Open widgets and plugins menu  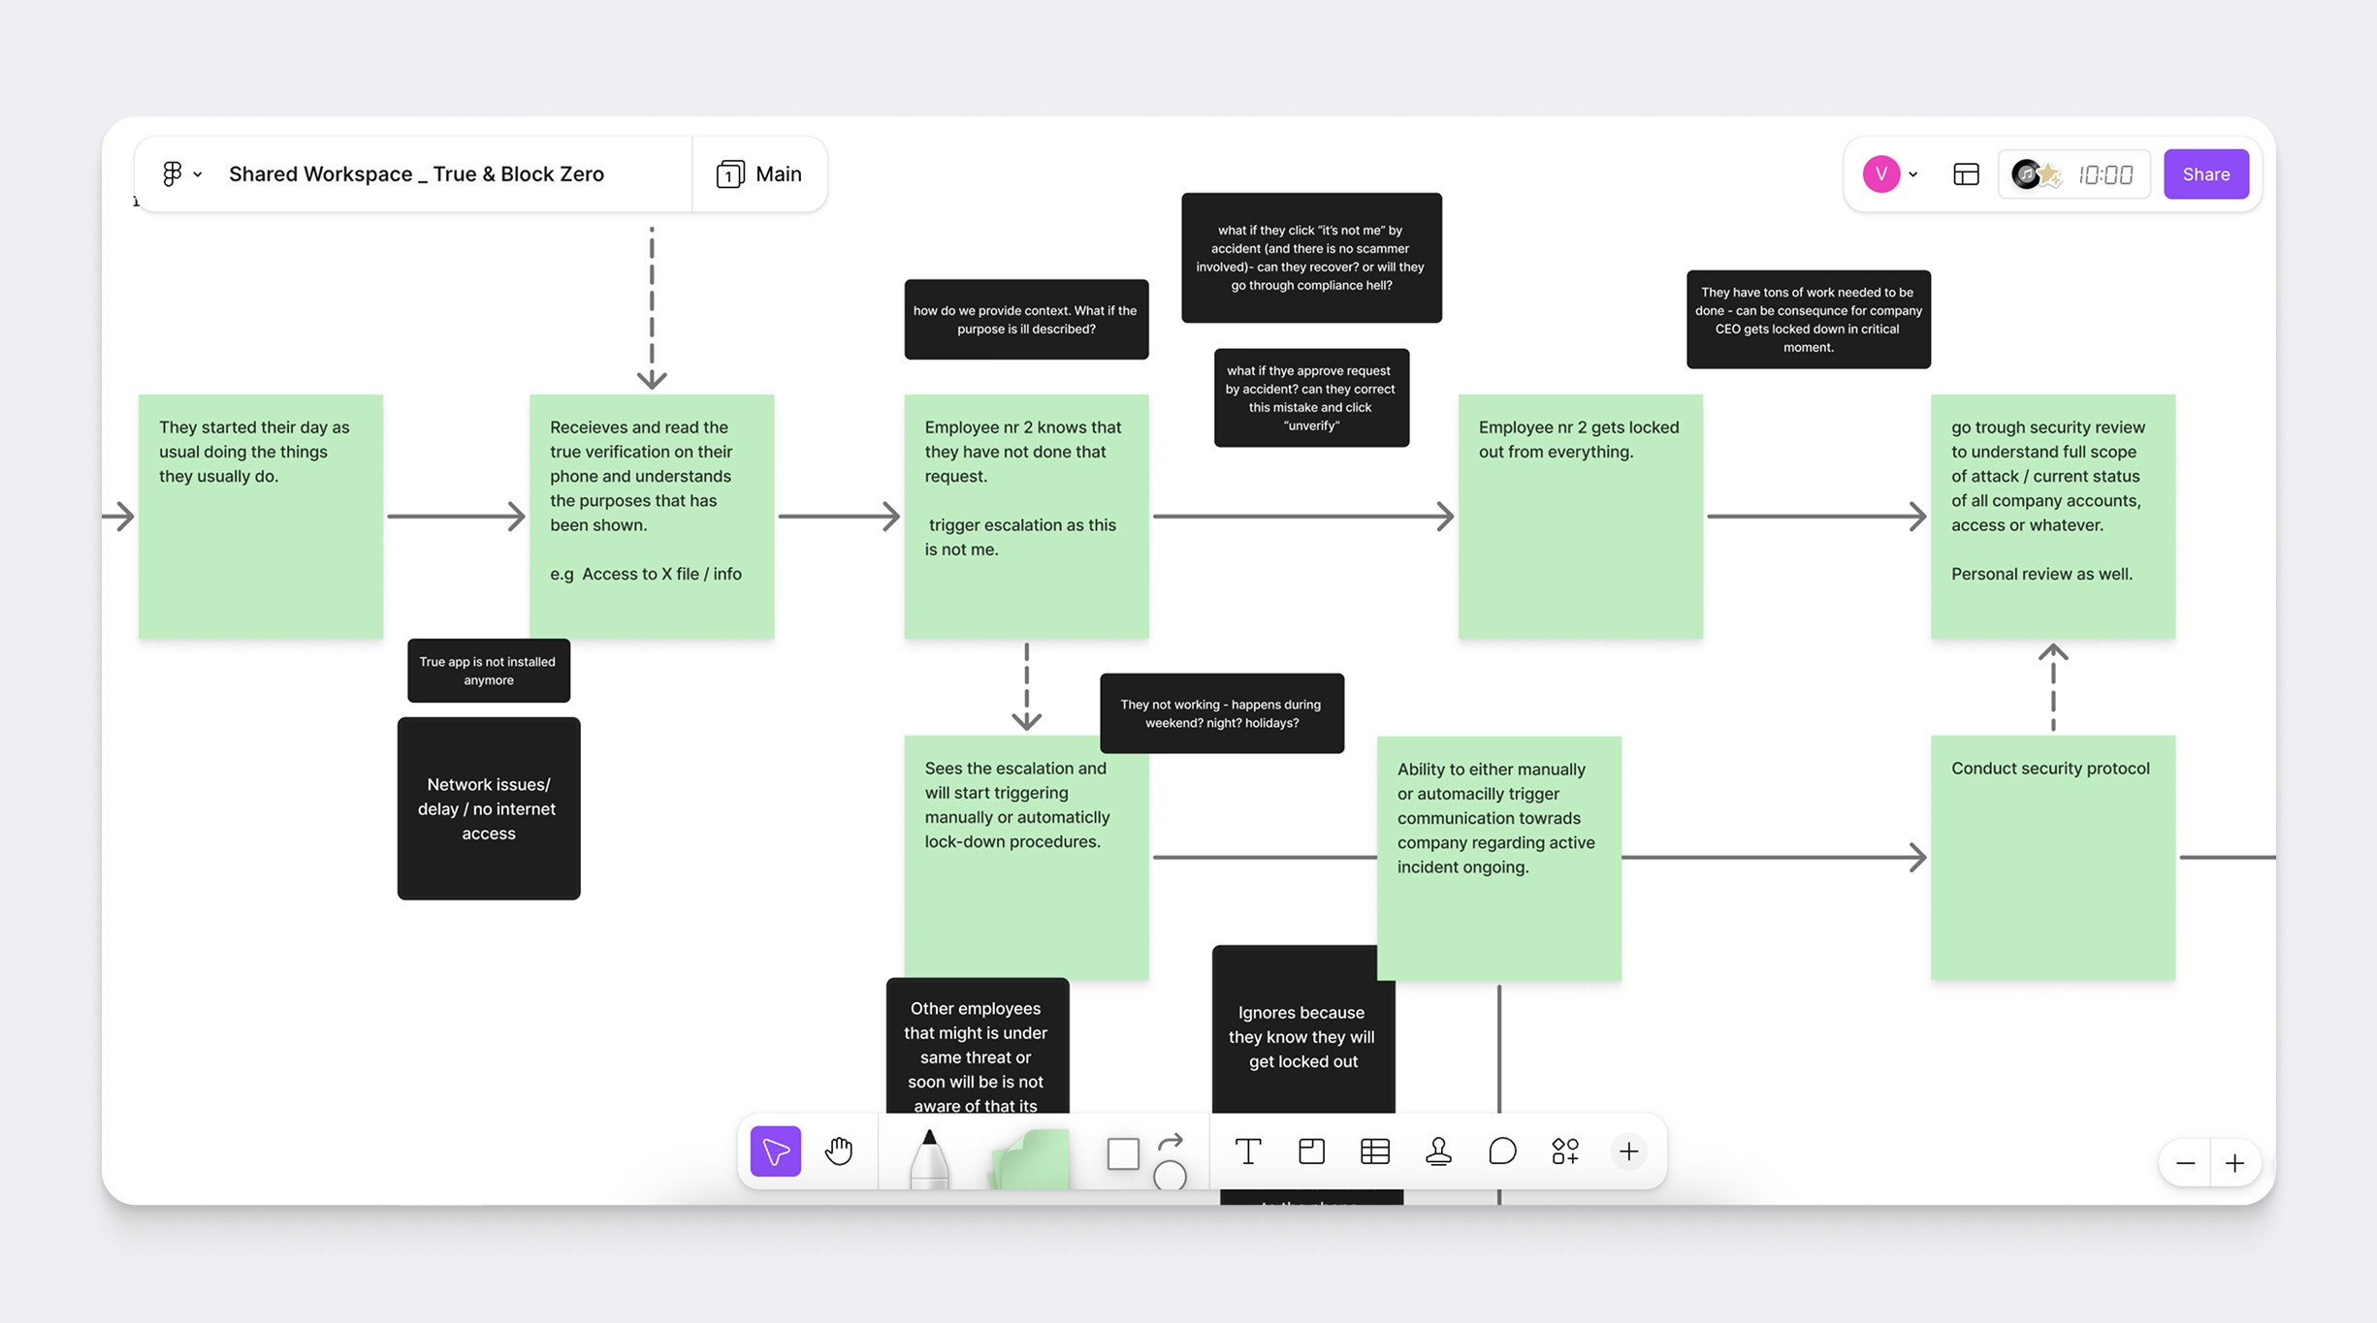[1564, 1150]
